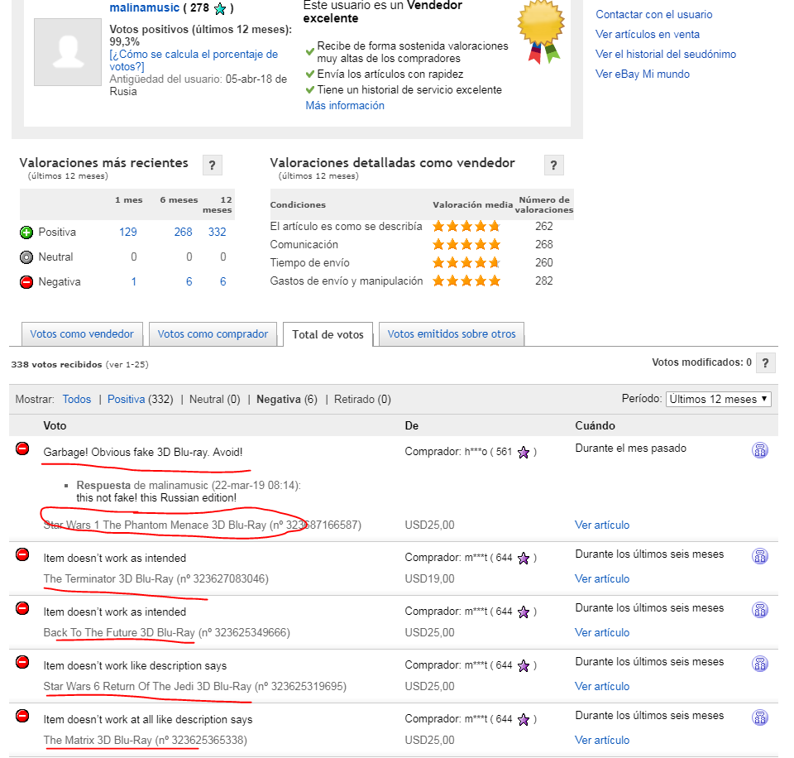This screenshot has width=794, height=758.
Task: Open Ver el historial del seudónimo
Action: pos(666,55)
